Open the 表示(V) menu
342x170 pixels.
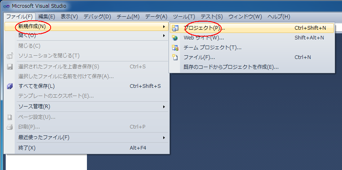click(x=69, y=17)
